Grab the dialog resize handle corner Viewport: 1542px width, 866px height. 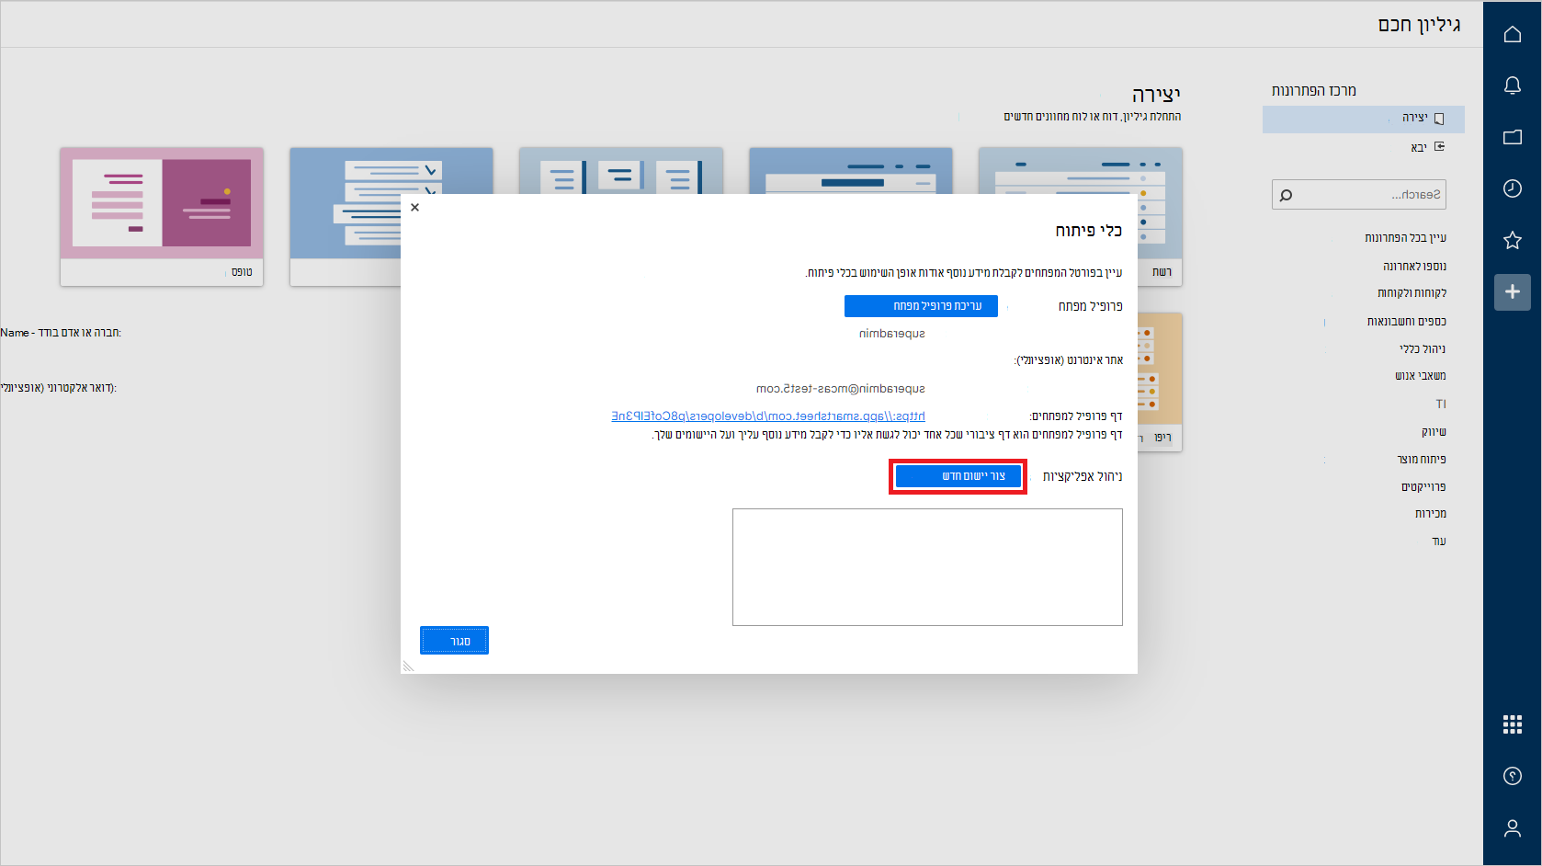click(408, 666)
